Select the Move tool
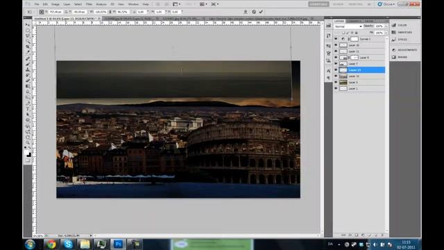The width and height of the screenshot is (444, 250). tap(28, 25)
